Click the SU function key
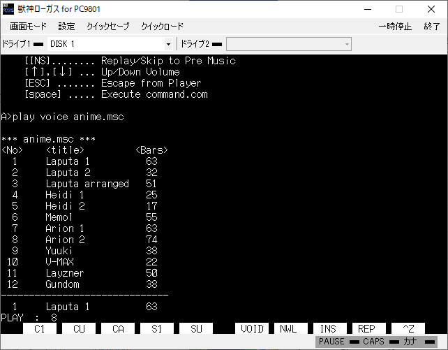Viewport: 448px width, 350px height. tap(196, 328)
